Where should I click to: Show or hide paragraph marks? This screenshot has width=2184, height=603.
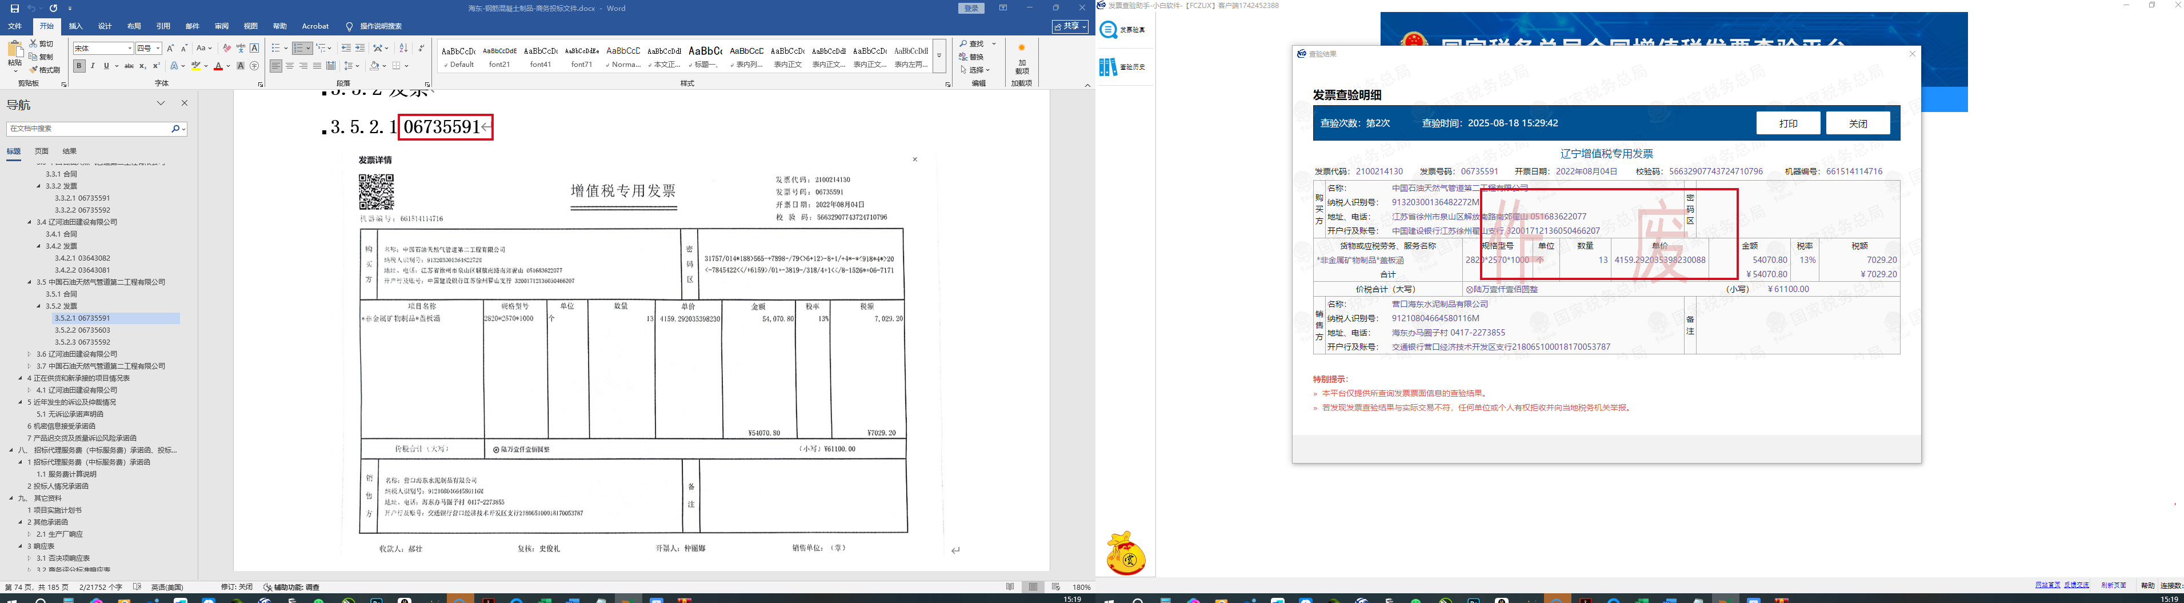coord(421,49)
